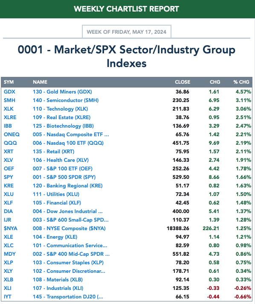This screenshot has width=255, height=304.
Task: Open the 140 - Semiconductor (SMH) chart
Action: (x=66, y=100)
